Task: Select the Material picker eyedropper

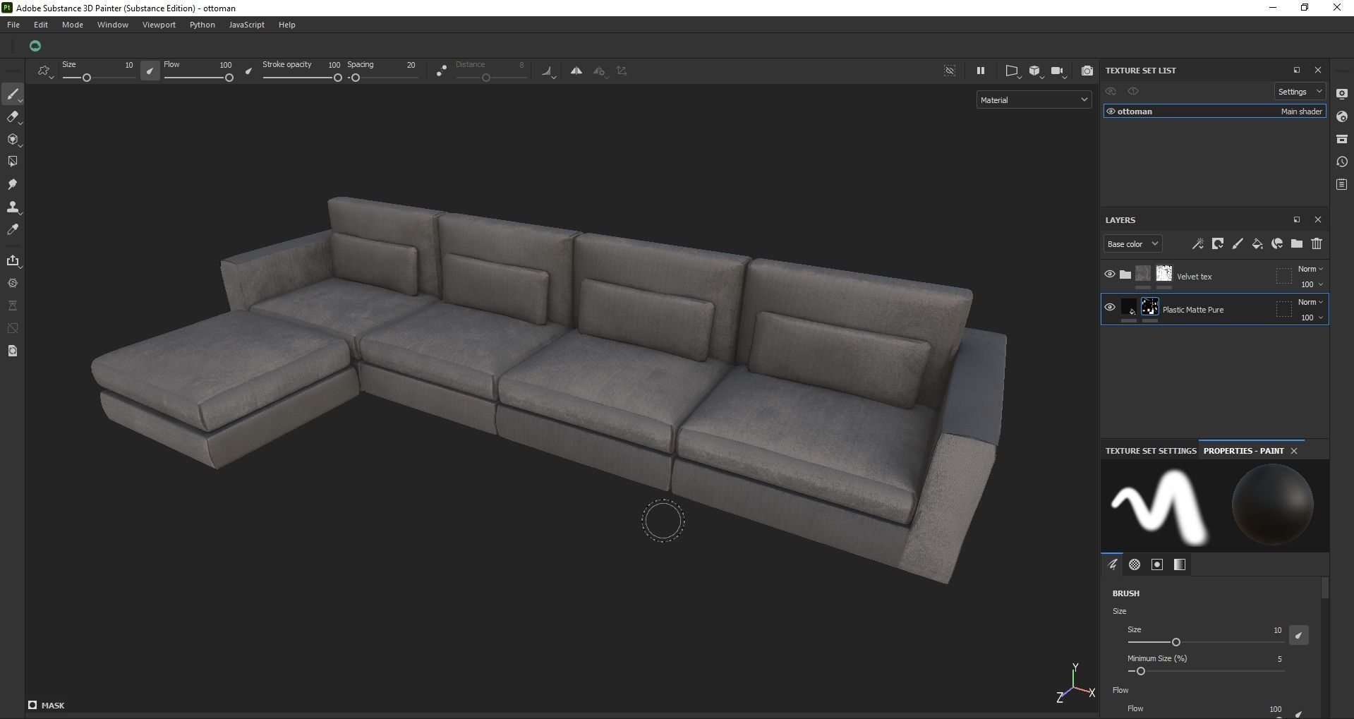Action: pyautogui.click(x=12, y=229)
